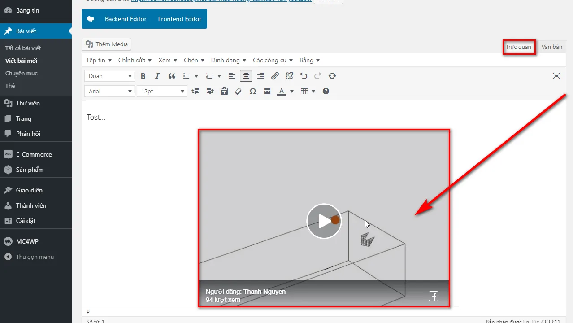Image resolution: width=573 pixels, height=323 pixels.
Task: Open the Bảng menu
Action: pyautogui.click(x=309, y=60)
